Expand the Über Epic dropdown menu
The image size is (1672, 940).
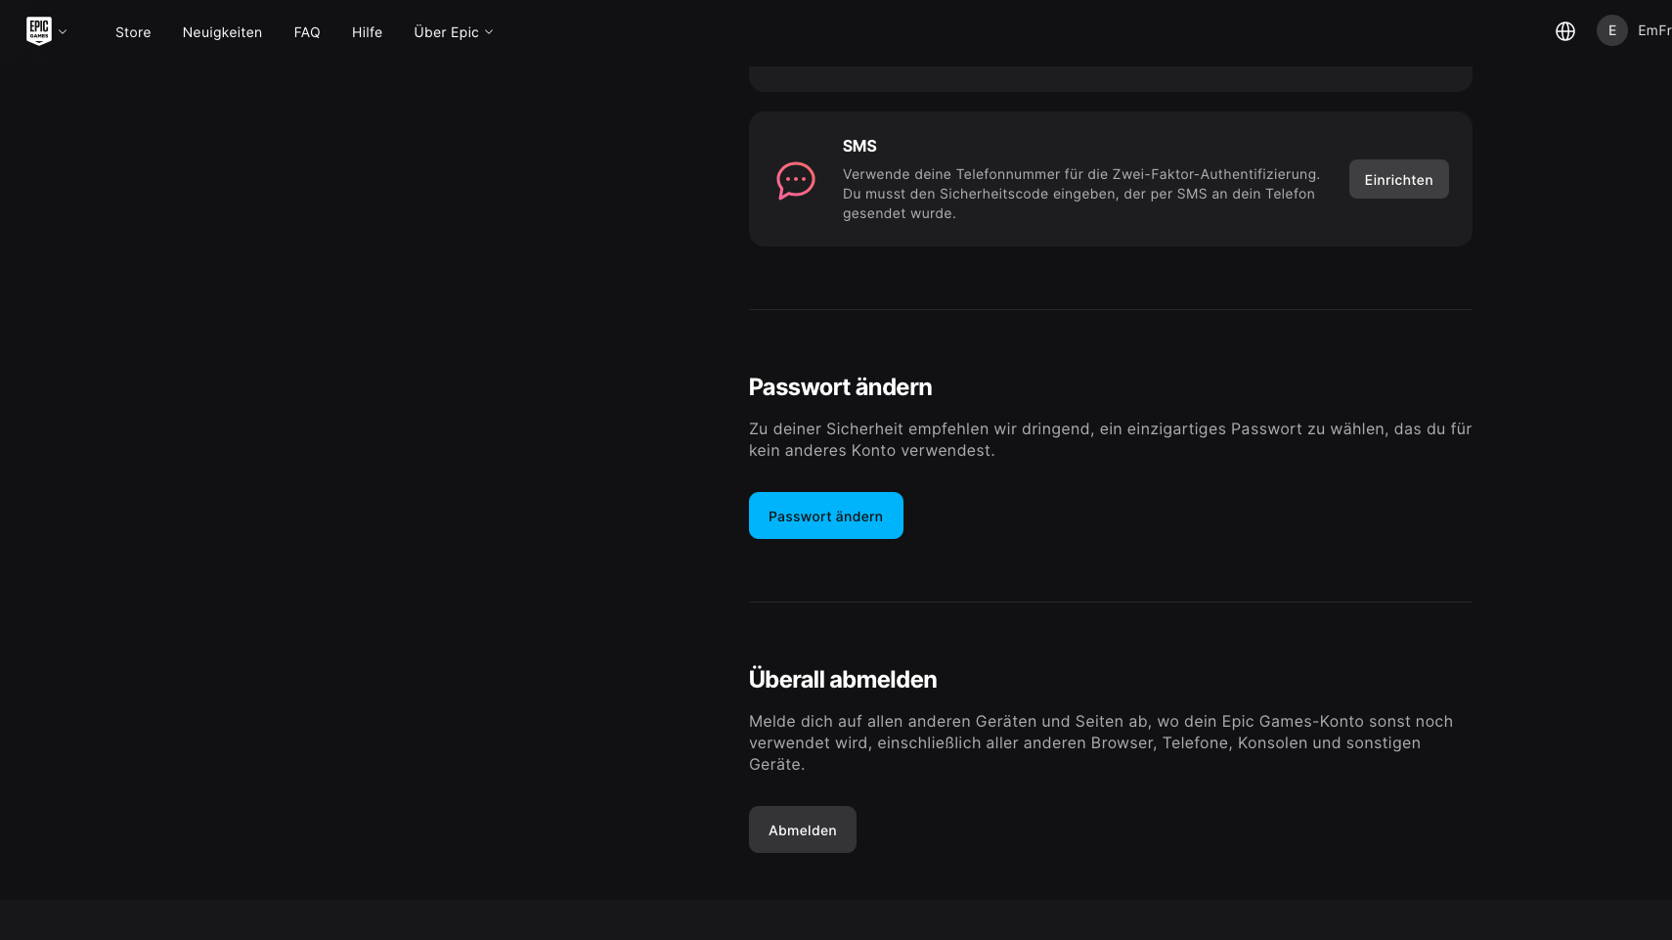453,32
